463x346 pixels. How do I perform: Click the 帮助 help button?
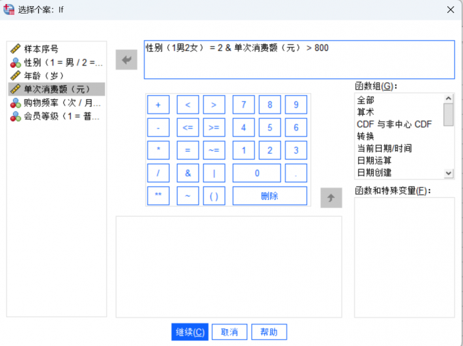[269, 332]
